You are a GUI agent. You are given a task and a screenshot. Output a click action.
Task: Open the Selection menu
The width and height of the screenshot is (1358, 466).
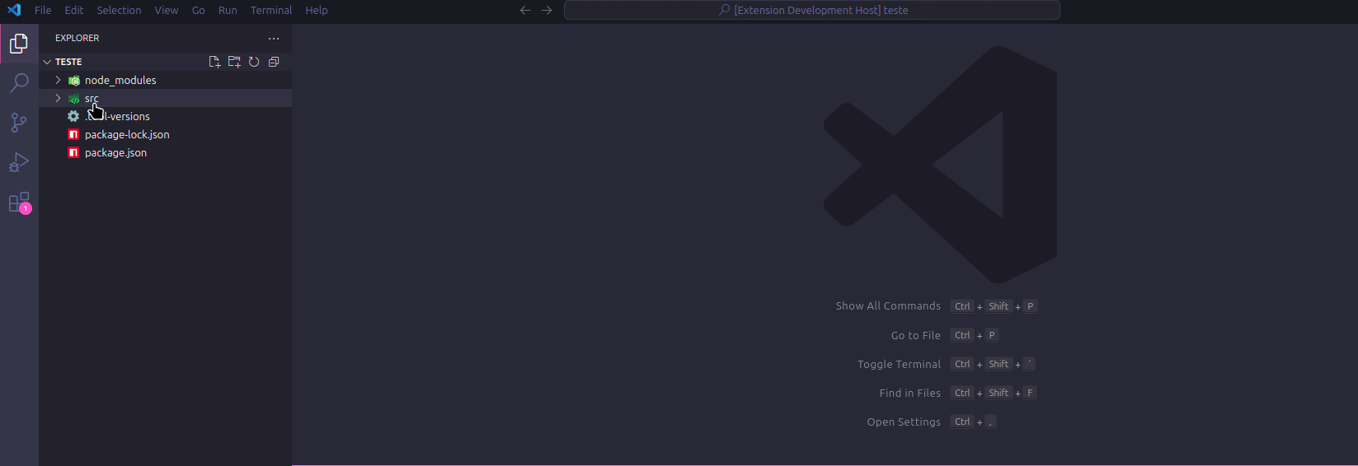click(x=119, y=10)
